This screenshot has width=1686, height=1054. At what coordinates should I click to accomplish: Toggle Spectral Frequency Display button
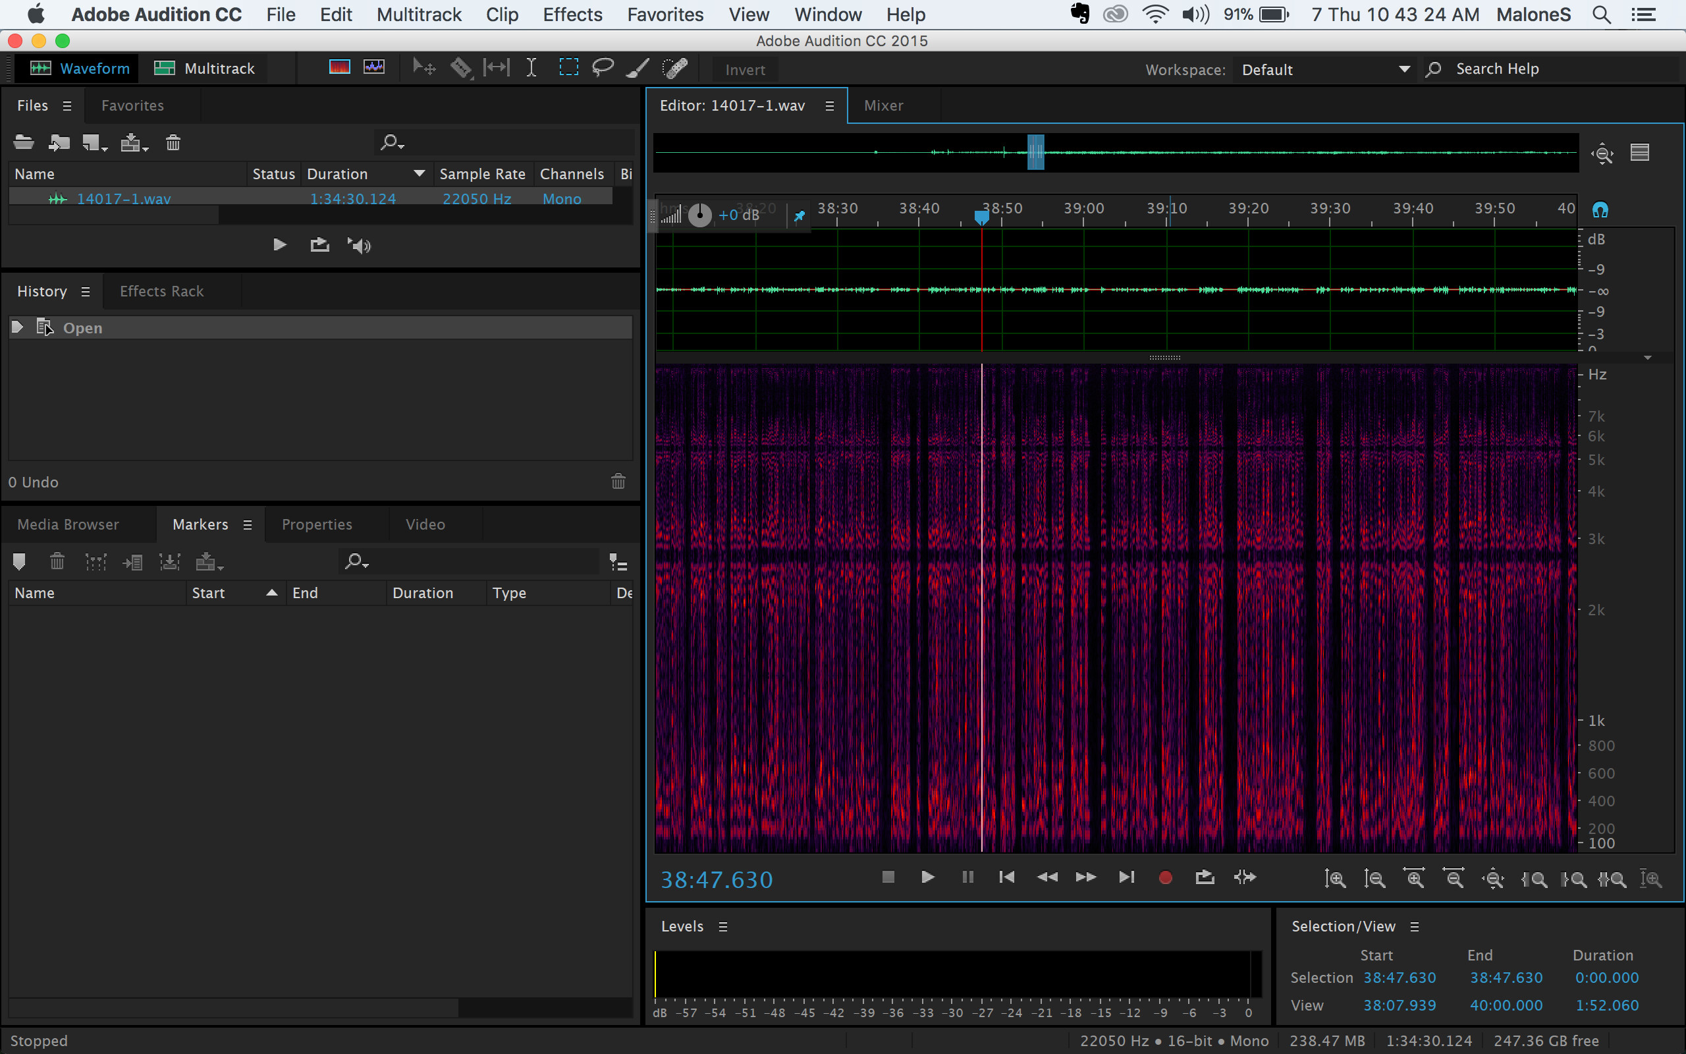339,68
